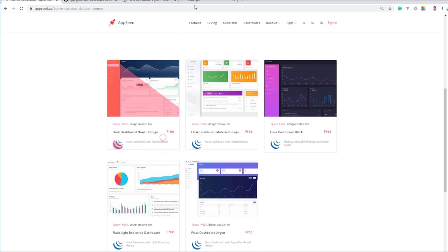
Task: Click Free price on Flask Dashboard Black card
Action: (x=328, y=132)
